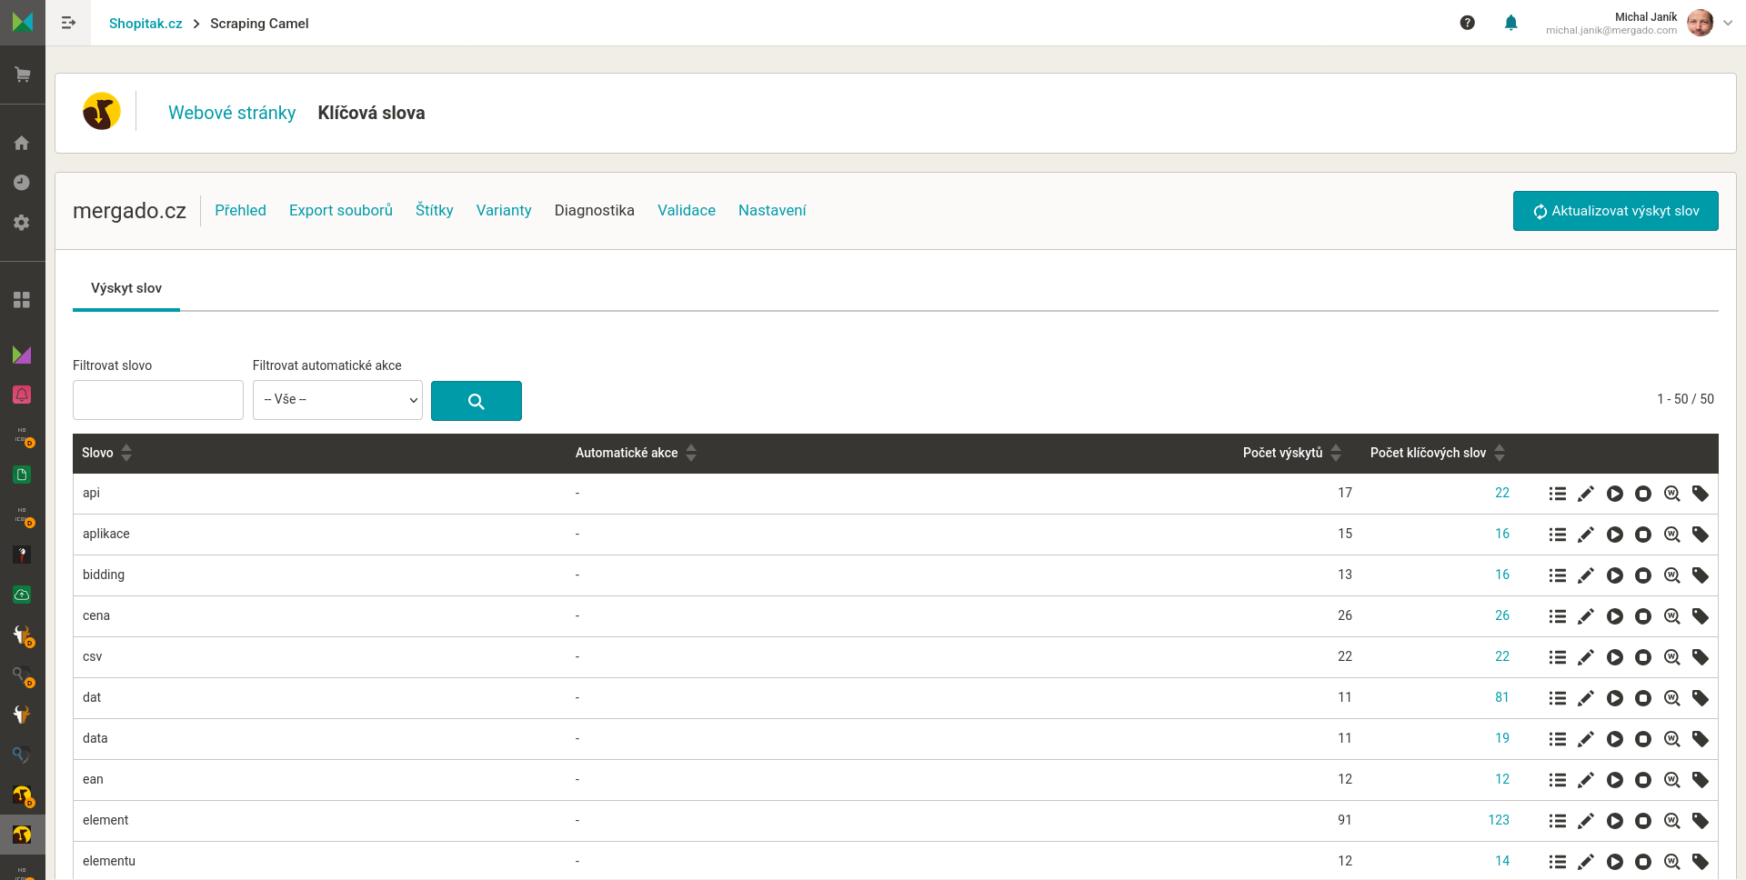Open the help question mark icon
Viewport: 1746px width, 880px height.
coord(1467,24)
